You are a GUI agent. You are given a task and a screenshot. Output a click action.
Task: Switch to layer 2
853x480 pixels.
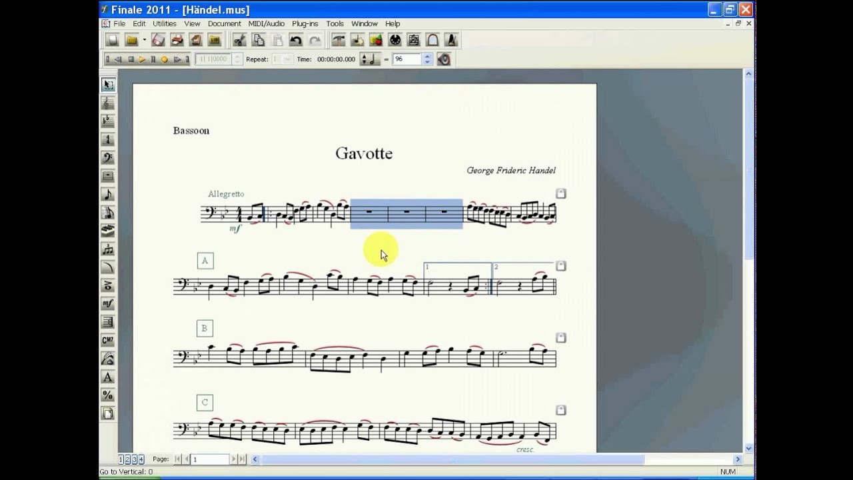128,459
